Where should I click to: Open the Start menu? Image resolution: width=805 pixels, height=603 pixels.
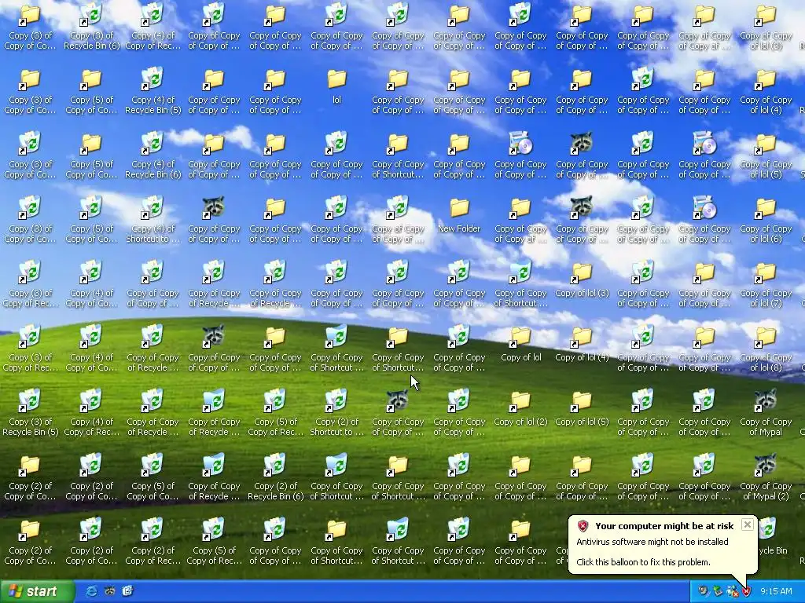click(37, 591)
